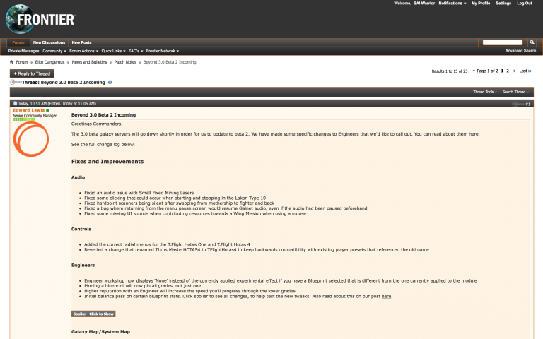Click Edward Lewis orange ring avatar
This screenshot has height=339, width=543.
click(x=31, y=139)
